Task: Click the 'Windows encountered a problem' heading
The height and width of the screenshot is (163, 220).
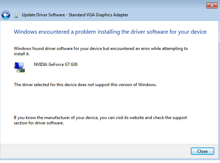Action: coord(110,32)
